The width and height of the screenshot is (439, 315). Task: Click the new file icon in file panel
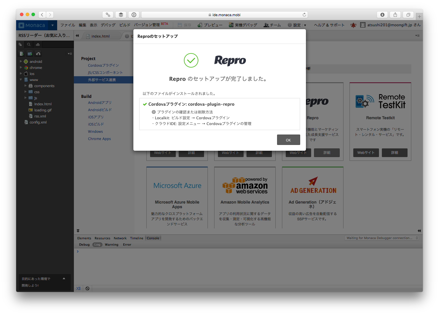point(22,54)
